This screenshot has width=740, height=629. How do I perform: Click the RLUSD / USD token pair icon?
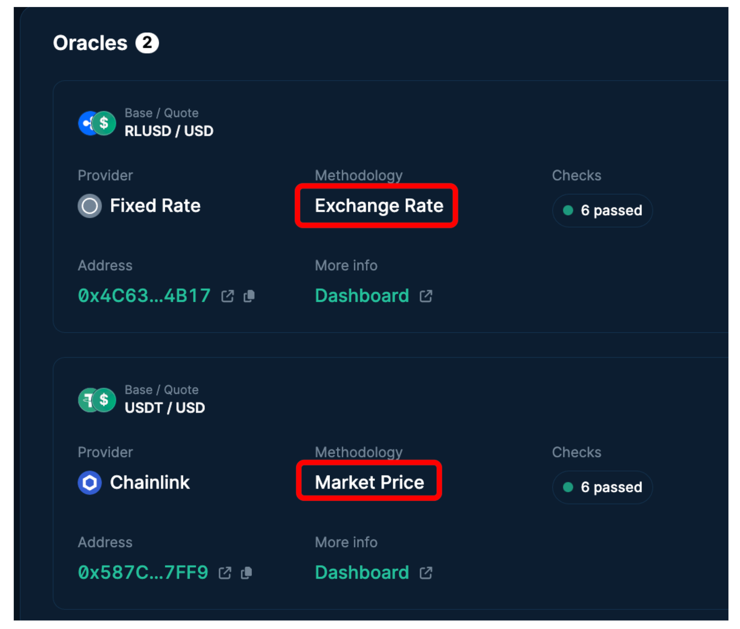(97, 123)
